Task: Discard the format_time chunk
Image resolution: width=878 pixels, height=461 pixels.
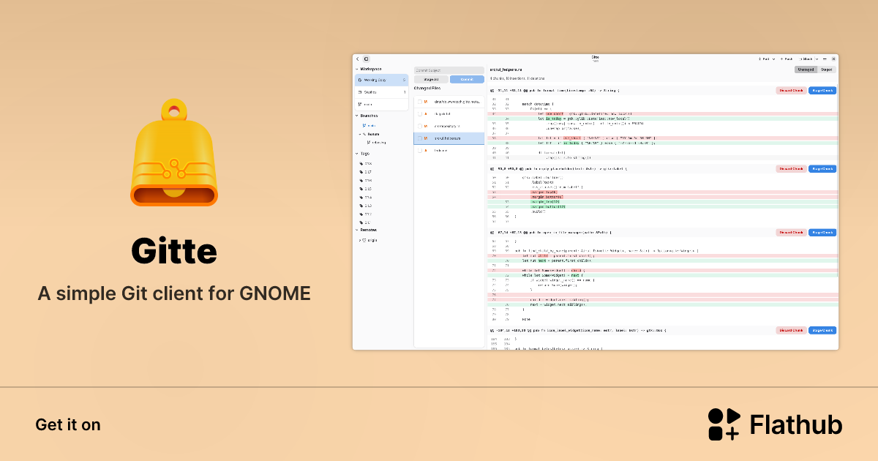Action: [x=792, y=91]
